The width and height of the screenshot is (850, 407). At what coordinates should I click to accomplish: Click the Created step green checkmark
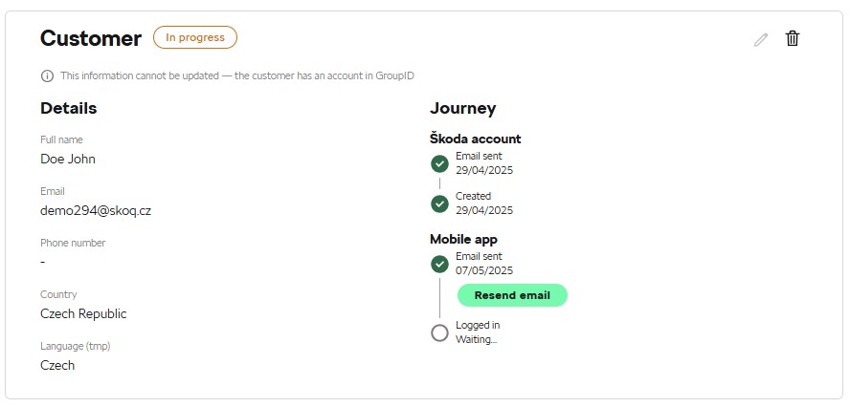(x=439, y=204)
